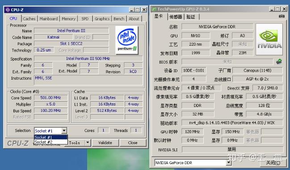Image resolution: width=290 pixels, height=170 pixels.
Task: Switch to the 传感器 sensors tab
Action: 176,17
